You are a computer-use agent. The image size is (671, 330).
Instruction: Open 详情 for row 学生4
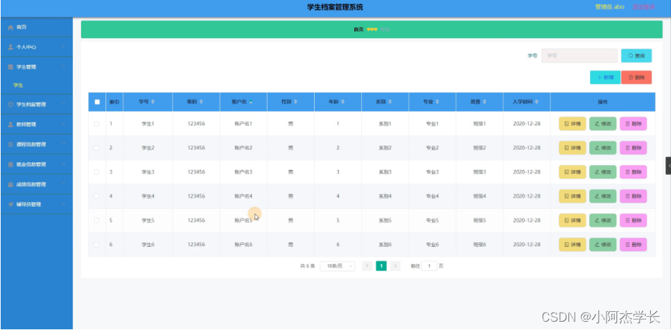tap(572, 196)
